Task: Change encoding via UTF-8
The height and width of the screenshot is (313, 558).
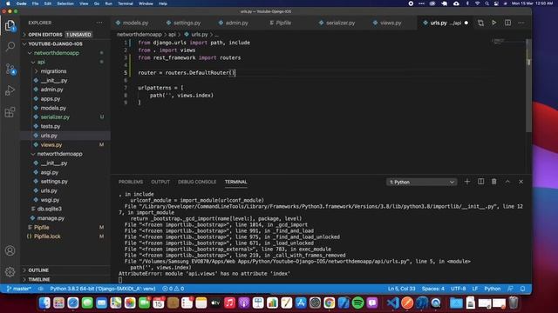Action: 459,289
